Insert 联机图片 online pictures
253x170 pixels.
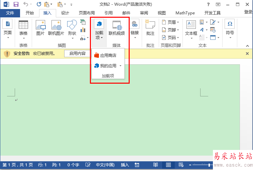[x=56, y=28]
